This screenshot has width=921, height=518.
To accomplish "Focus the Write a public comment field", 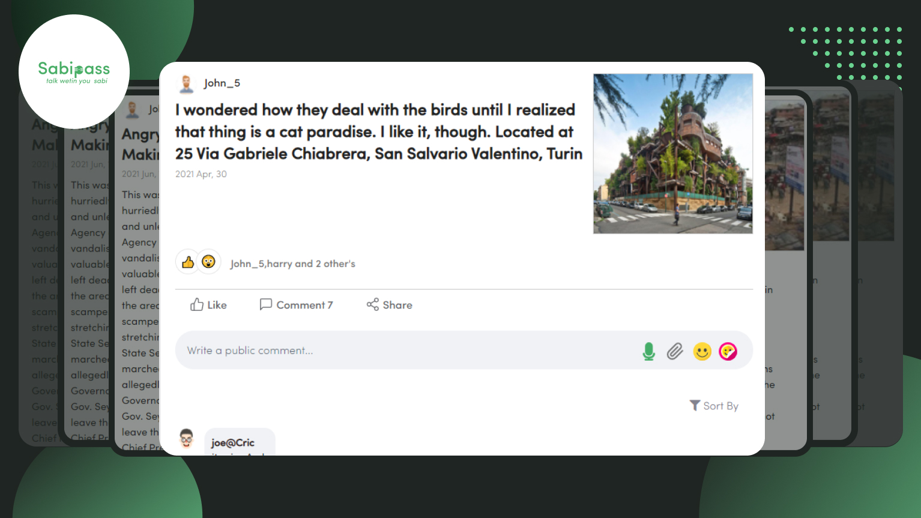I will click(464, 351).
